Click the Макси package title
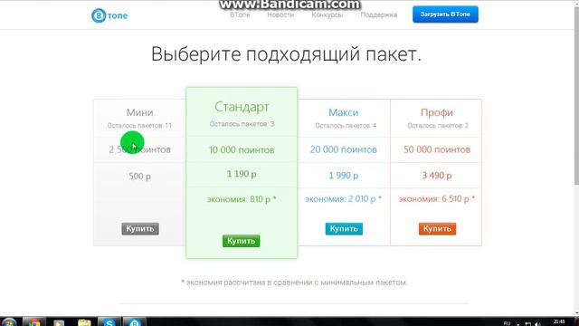This screenshot has width=579, height=326. tap(344, 112)
